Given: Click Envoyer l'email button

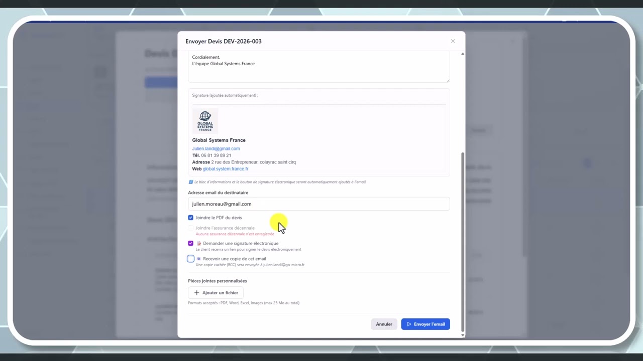Looking at the screenshot, I should (x=425, y=324).
